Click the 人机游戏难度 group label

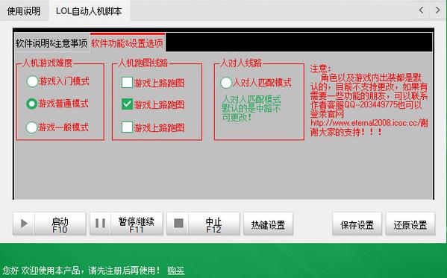47,63
